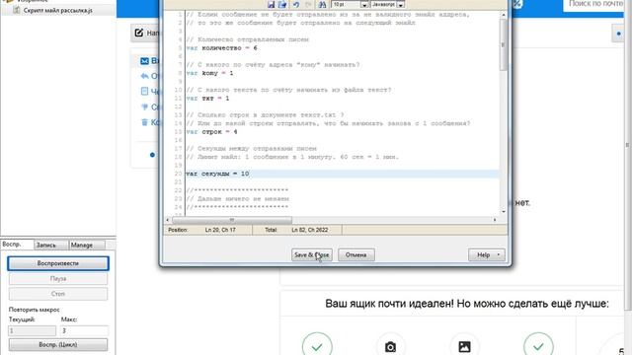Click status bar total 'Ln 82, Ch 2022'
This screenshot has height=355, width=632.
pyautogui.click(x=309, y=230)
